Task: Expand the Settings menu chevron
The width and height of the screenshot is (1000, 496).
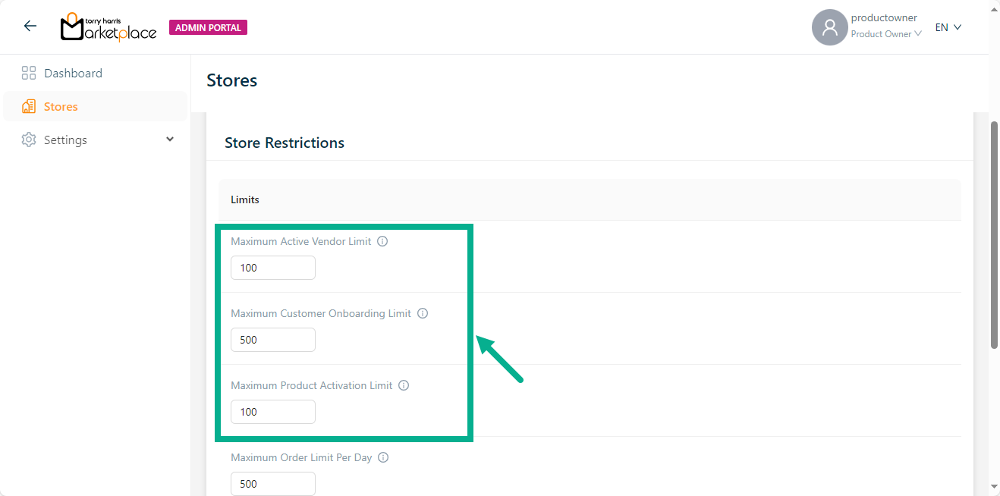Action: click(x=170, y=140)
